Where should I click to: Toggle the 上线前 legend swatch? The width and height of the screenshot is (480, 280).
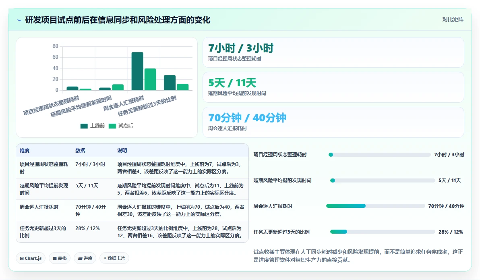click(84, 126)
